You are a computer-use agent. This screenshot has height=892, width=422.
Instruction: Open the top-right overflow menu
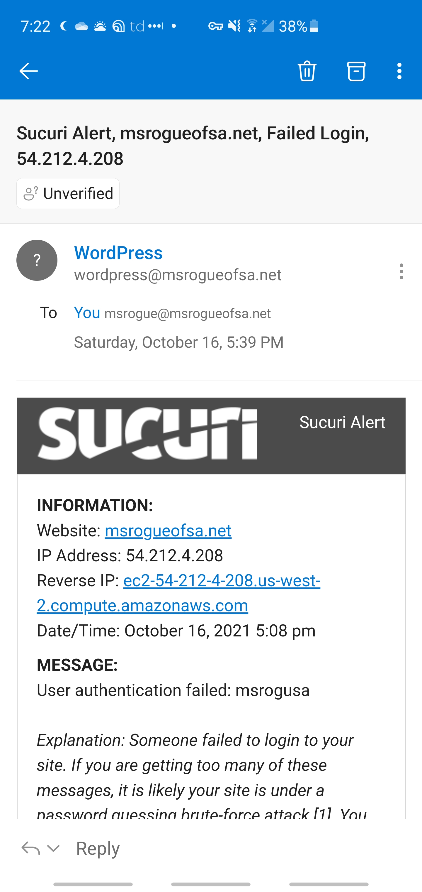[399, 71]
